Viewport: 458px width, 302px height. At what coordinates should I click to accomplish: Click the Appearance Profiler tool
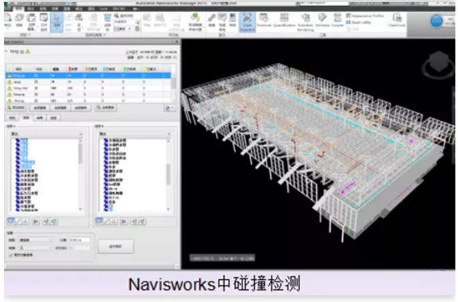point(365,16)
